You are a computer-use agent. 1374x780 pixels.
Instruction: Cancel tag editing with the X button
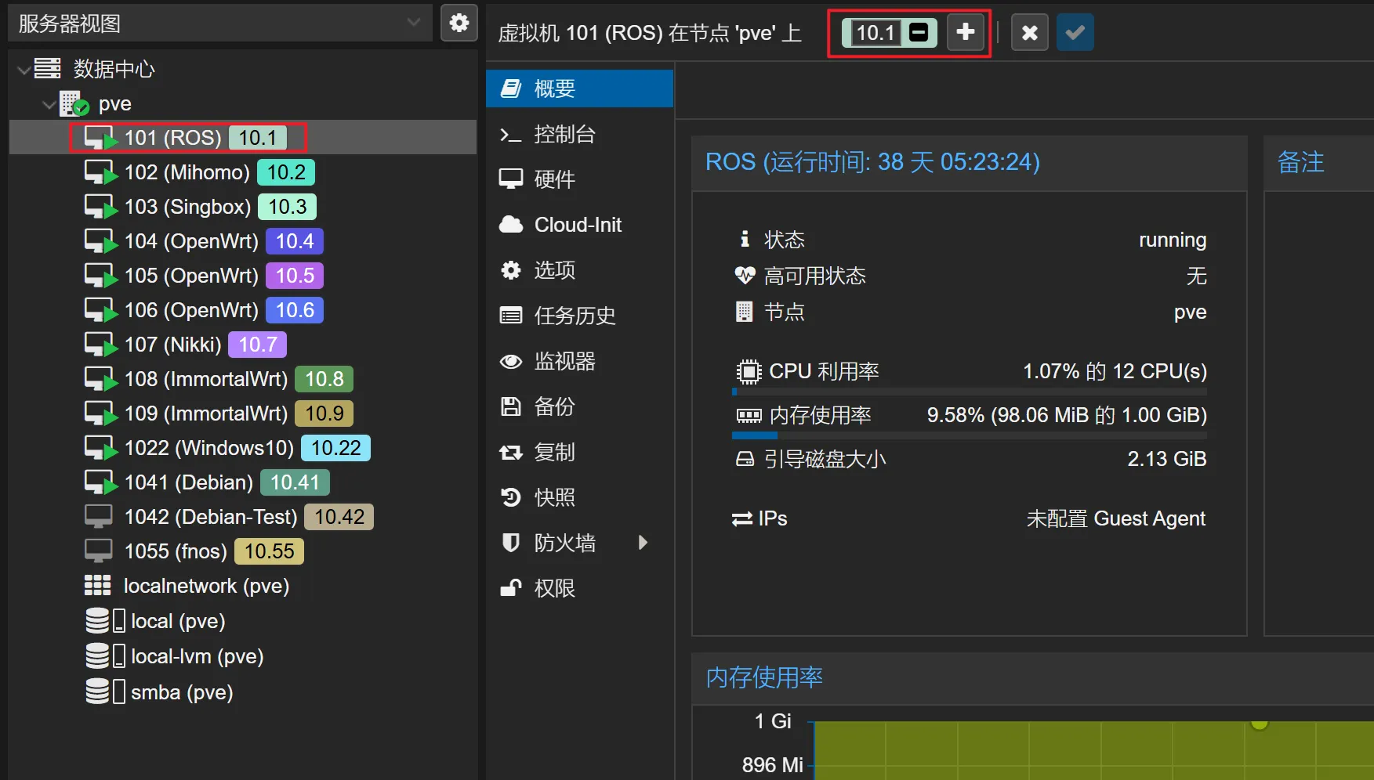click(x=1029, y=32)
